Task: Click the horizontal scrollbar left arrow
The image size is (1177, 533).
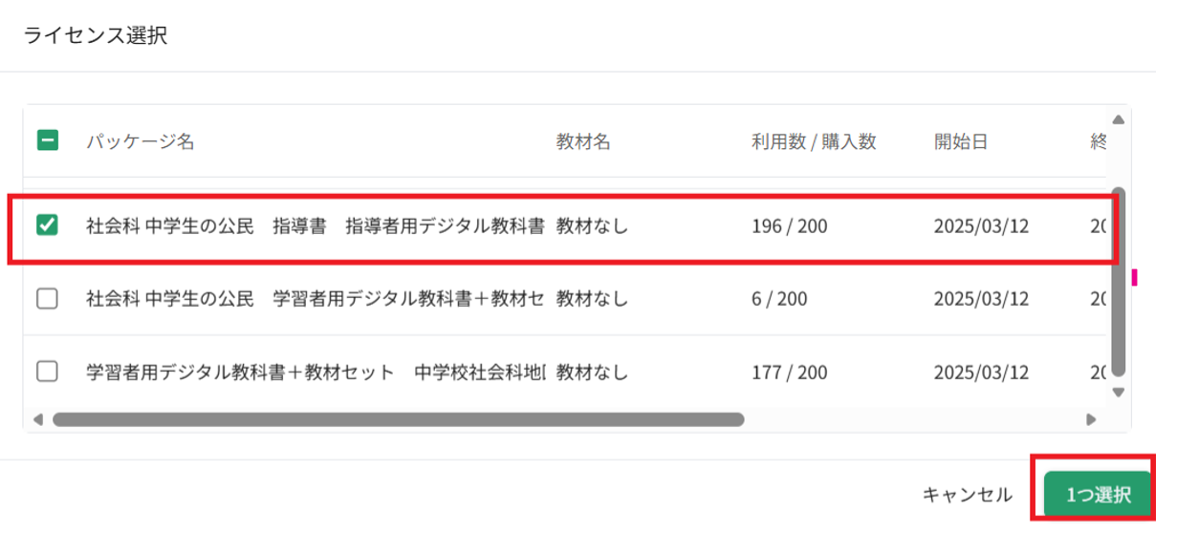Action: (38, 419)
